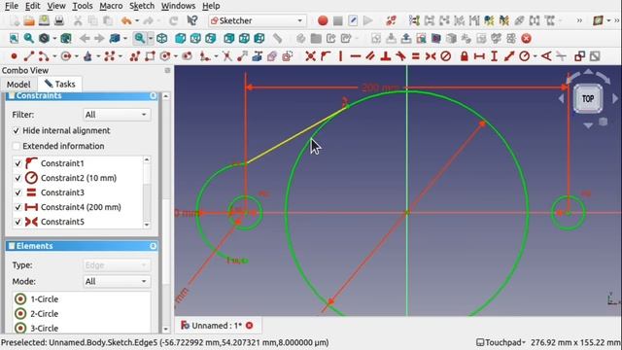Select the Create line tool
Screen dimensions: 622x350
[28, 56]
